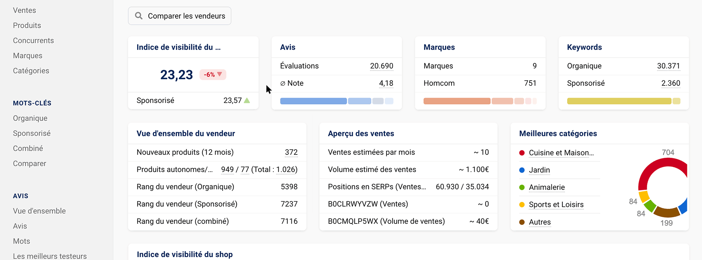This screenshot has width=702, height=260.
Task: Go to Catégories in sidebar
Action: click(31, 71)
